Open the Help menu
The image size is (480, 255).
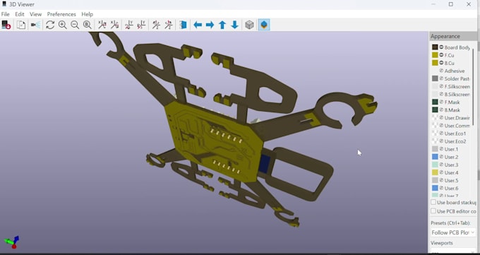coord(88,14)
